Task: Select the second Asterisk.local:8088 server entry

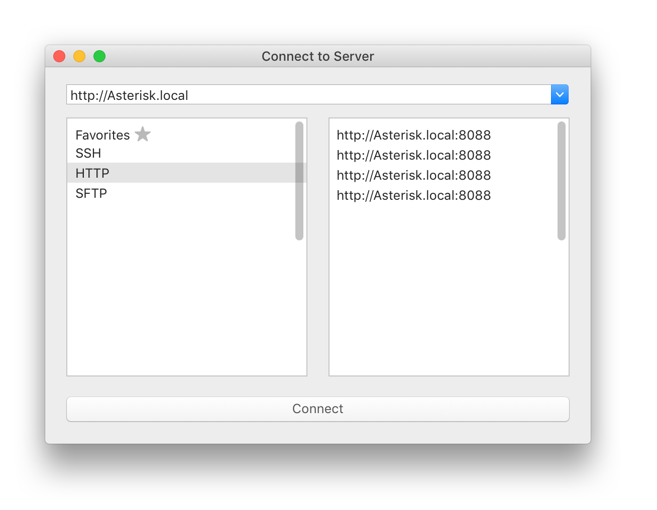Action: coord(413,155)
